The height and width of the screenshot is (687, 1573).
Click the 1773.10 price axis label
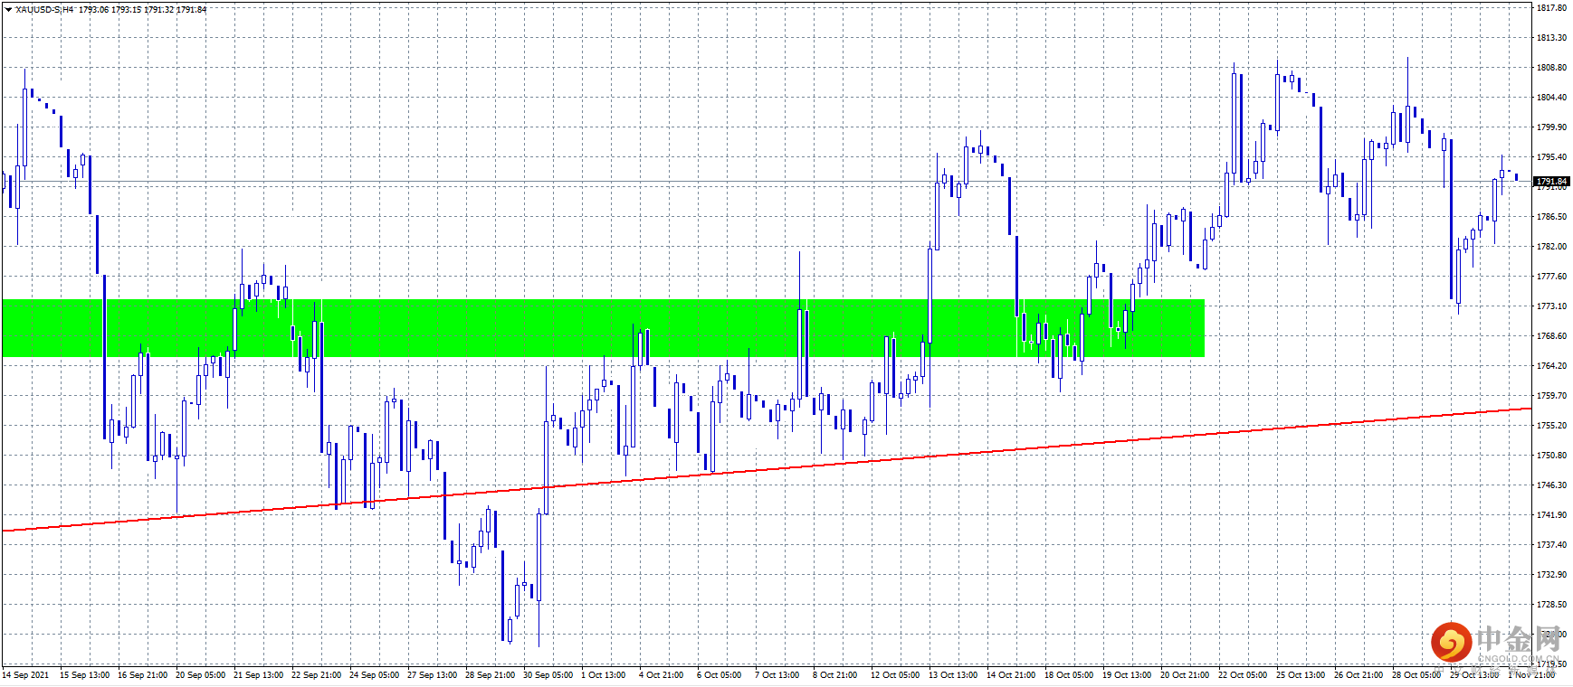point(1551,306)
